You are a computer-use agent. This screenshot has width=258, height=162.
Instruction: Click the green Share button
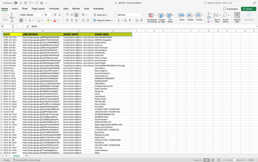click(248, 9)
